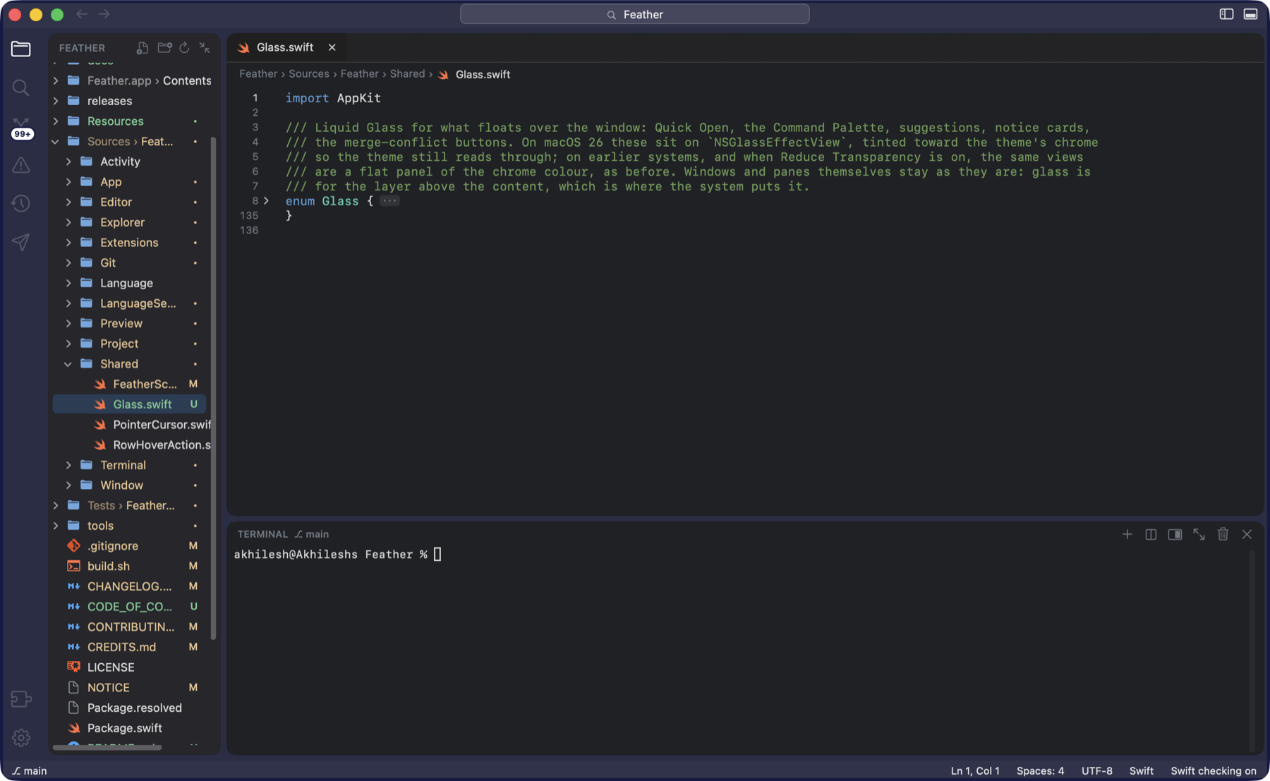Click the Ln 1, Col 1 status item
Screen dimensions: 1270x781
pos(975,770)
